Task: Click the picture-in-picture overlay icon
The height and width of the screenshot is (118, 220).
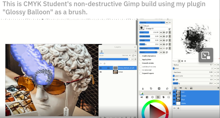Action: coord(206,55)
